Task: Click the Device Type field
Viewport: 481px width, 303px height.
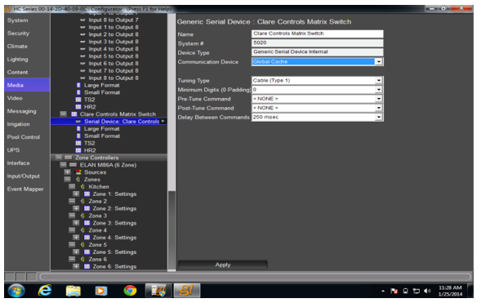Action: point(317,52)
